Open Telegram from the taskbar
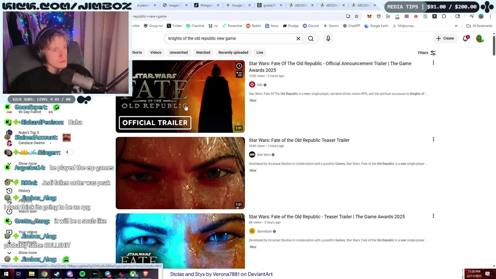The width and height of the screenshot is (496, 279). click(108, 274)
